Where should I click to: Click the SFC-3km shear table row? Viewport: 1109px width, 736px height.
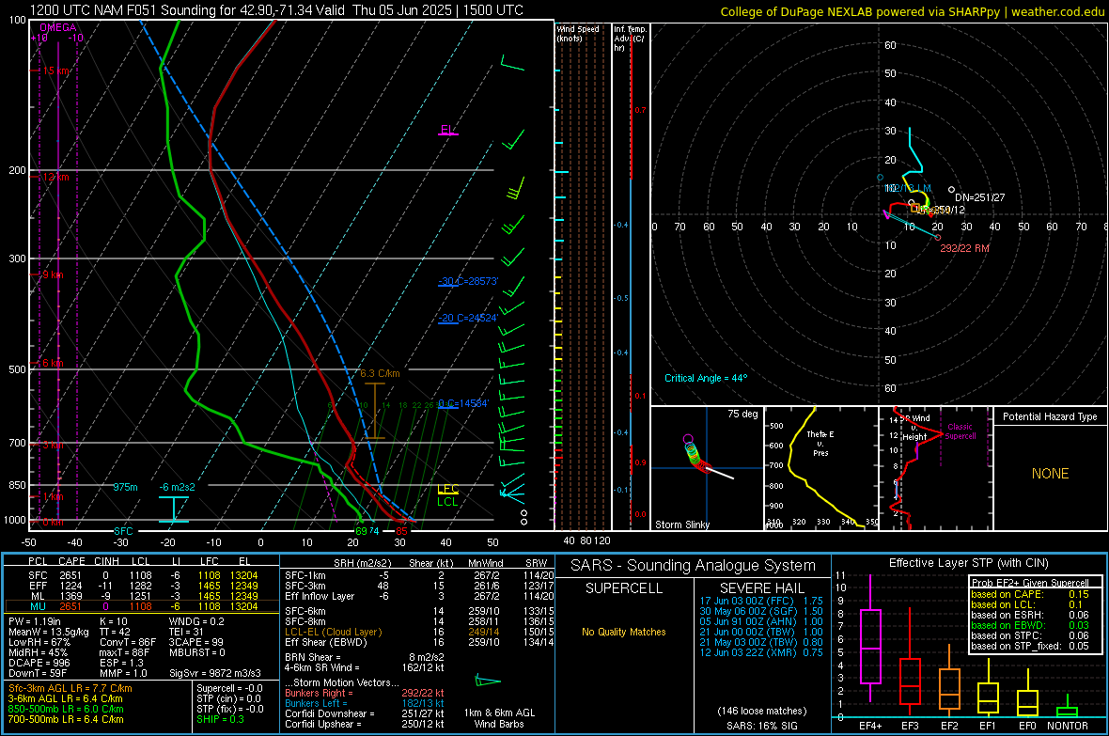tap(419, 586)
